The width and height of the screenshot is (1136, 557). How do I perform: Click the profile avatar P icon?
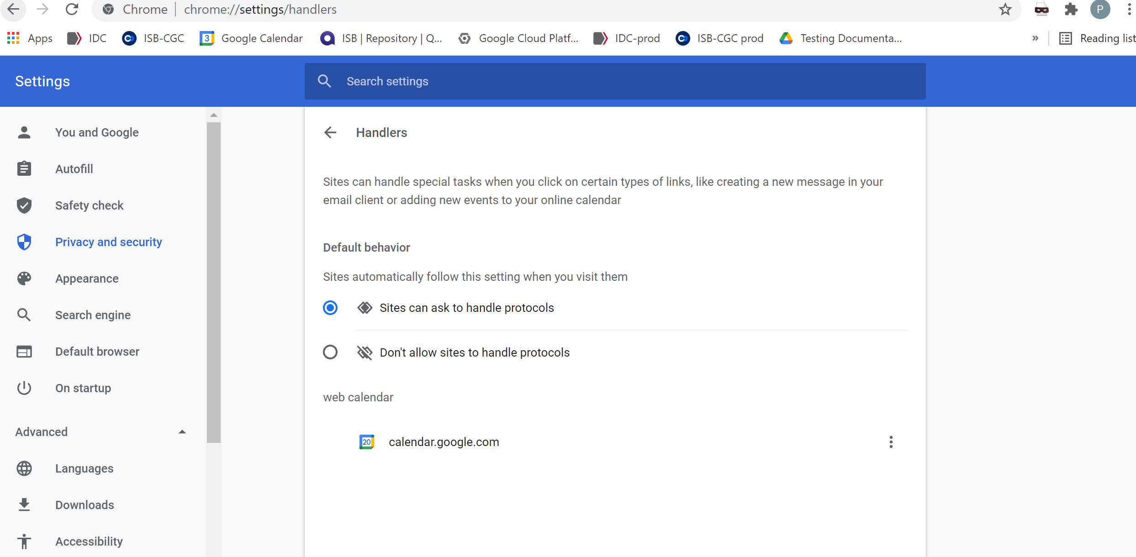pyautogui.click(x=1100, y=10)
